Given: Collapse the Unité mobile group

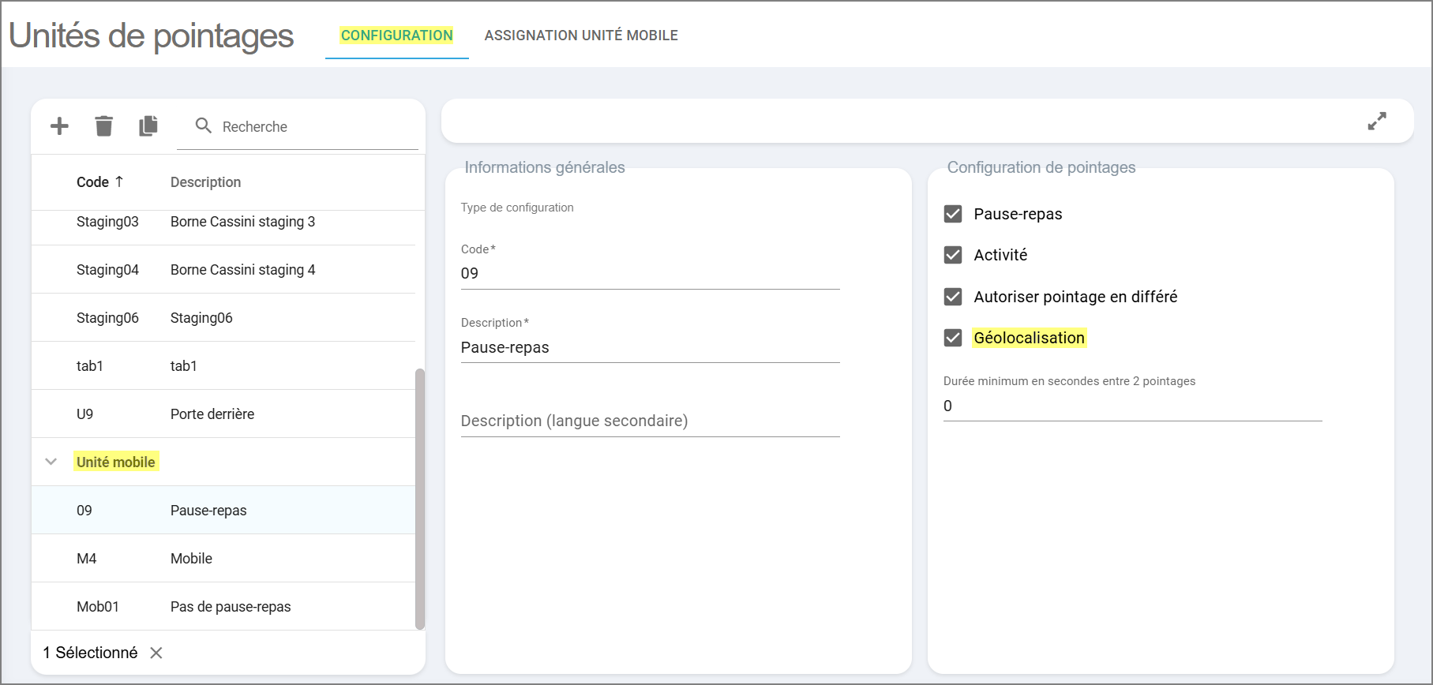Looking at the screenshot, I should 51,462.
